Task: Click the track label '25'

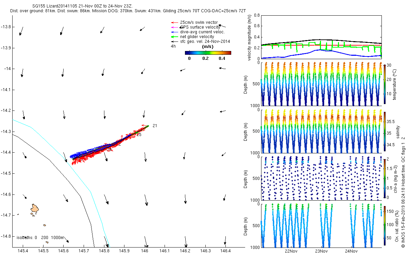Action: coord(139,135)
